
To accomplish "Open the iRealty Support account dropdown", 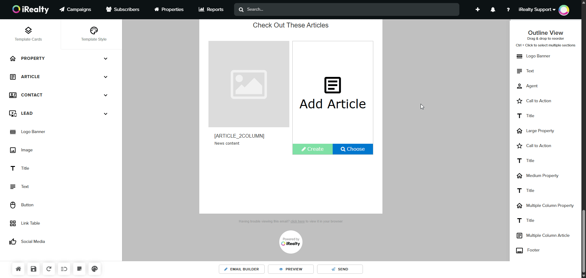I will (x=537, y=9).
